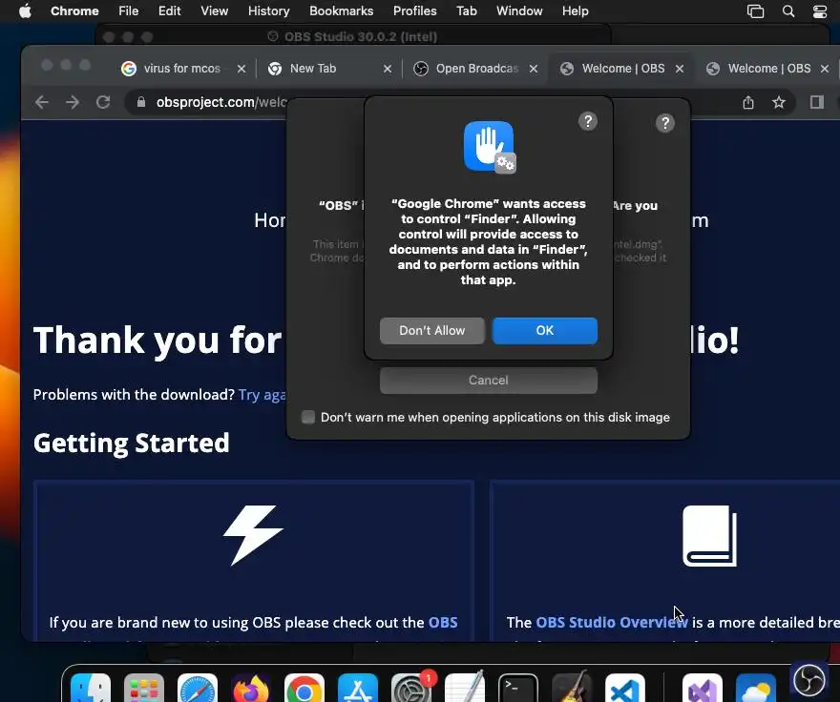Click the lightning bolt quick start icon
This screenshot has height=702, width=840.
[x=253, y=535]
